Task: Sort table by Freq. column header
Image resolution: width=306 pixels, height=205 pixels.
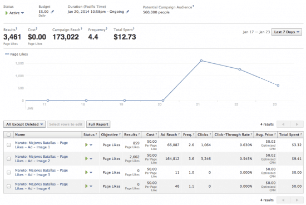Action: click(x=187, y=134)
